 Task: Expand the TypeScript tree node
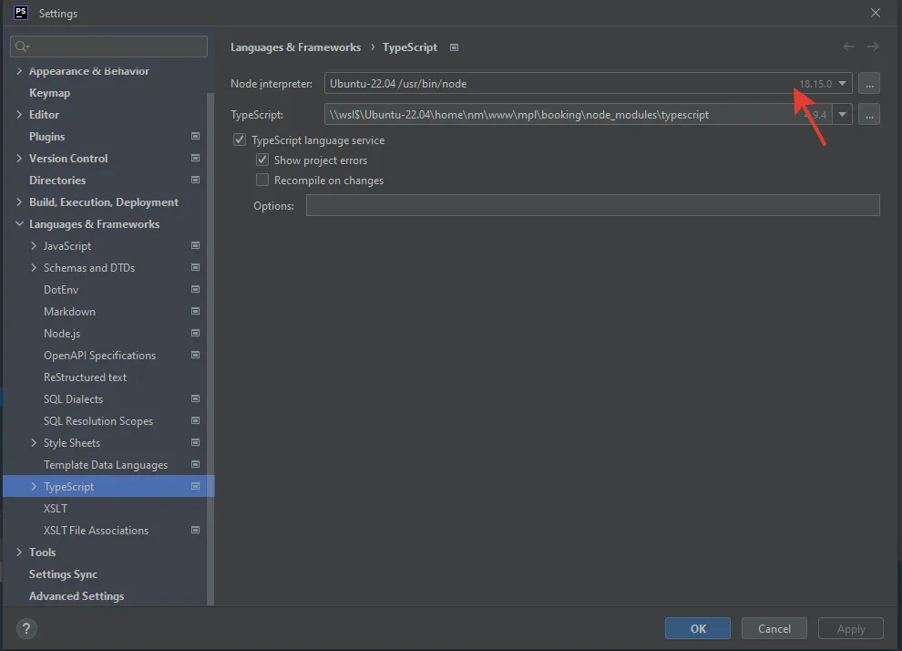(34, 486)
